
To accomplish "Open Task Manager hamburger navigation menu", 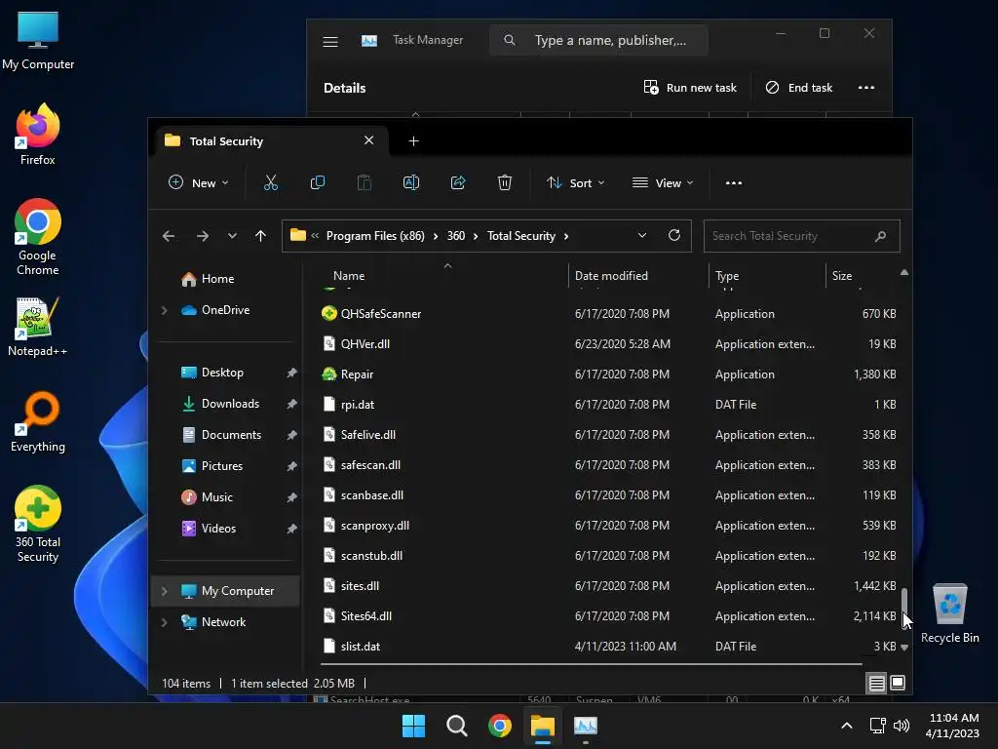I will tap(330, 41).
